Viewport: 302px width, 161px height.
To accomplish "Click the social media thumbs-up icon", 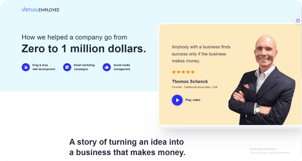I will click(107, 67).
